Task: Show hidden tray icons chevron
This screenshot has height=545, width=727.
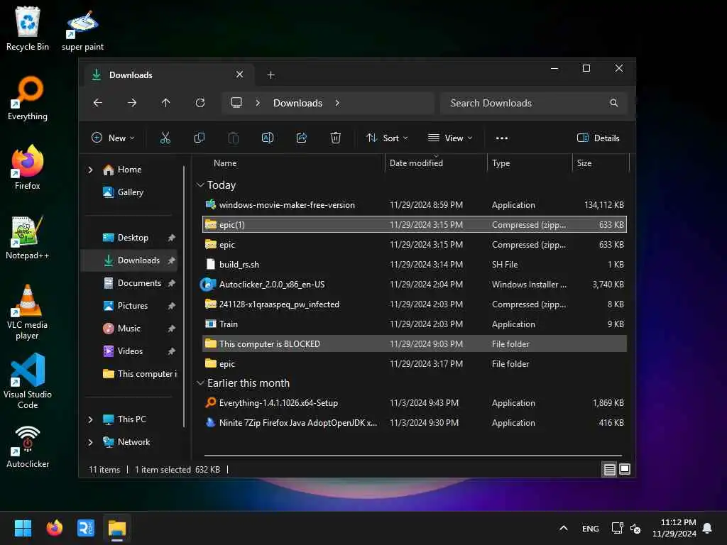Action: tap(563, 528)
